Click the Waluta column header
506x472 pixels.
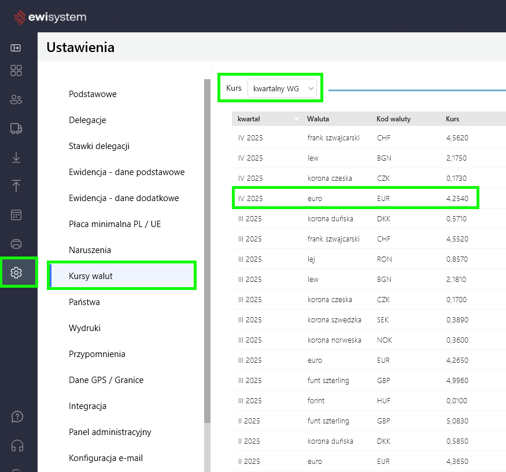(x=318, y=119)
